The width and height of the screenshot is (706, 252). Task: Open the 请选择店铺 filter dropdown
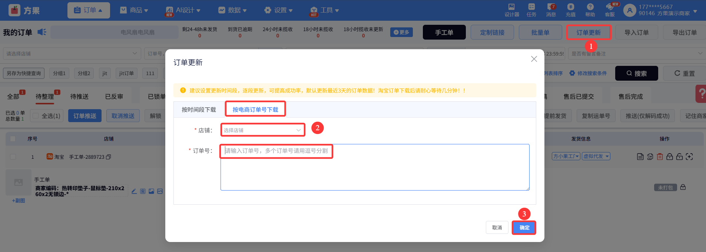[72, 54]
